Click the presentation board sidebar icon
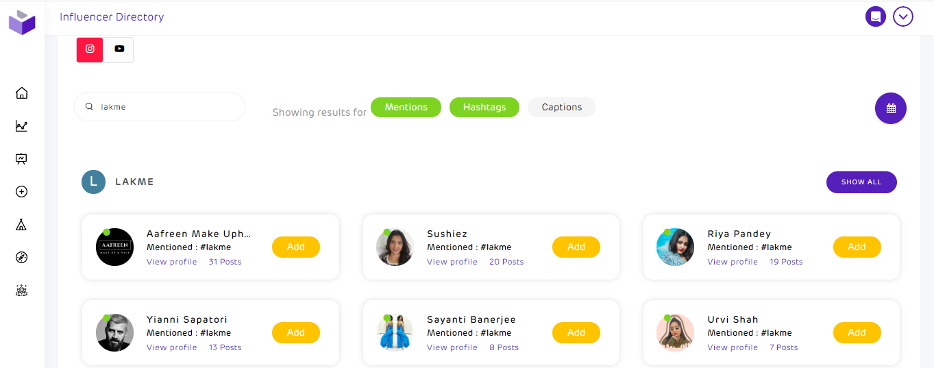This screenshot has height=368, width=934. pos(21,159)
